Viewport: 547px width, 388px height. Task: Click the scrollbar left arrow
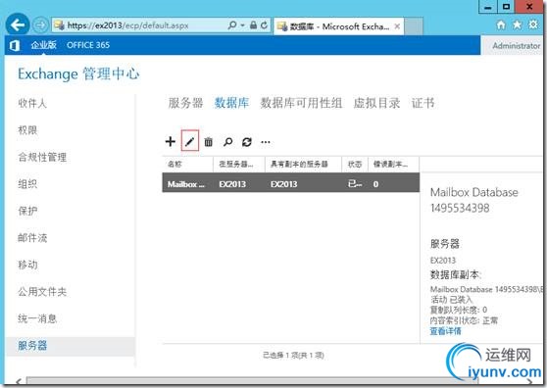[19, 381]
